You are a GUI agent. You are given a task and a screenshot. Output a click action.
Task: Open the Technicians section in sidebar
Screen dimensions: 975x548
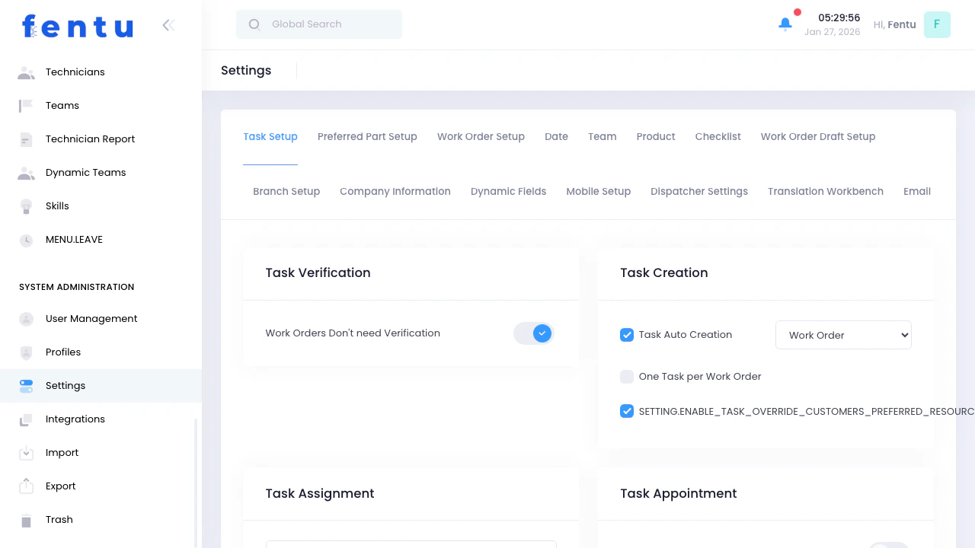(75, 72)
